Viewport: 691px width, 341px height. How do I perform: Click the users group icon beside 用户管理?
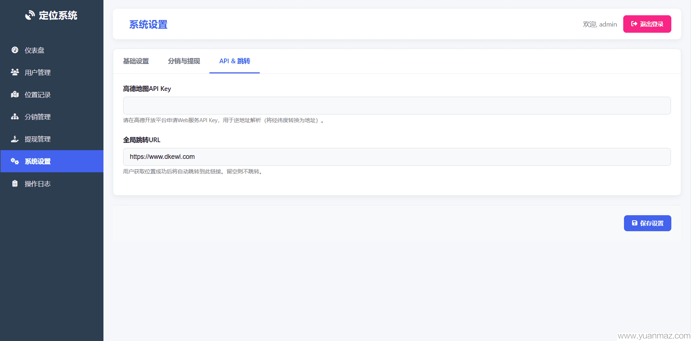(x=15, y=72)
